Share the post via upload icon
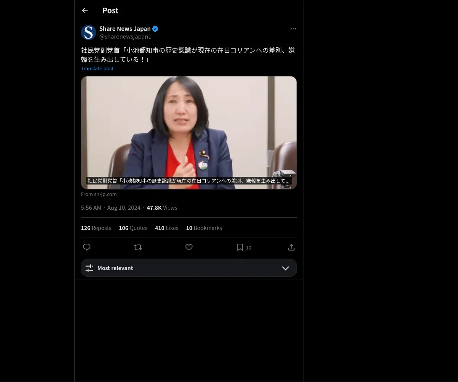The width and height of the screenshot is (458, 382). [x=291, y=247]
